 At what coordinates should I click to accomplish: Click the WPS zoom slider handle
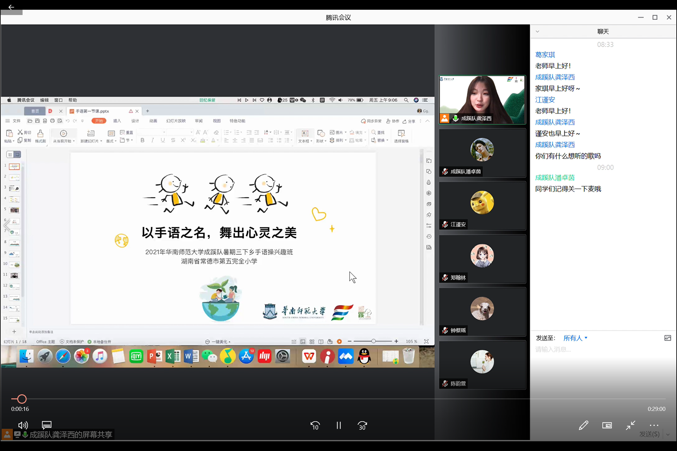pos(373,341)
